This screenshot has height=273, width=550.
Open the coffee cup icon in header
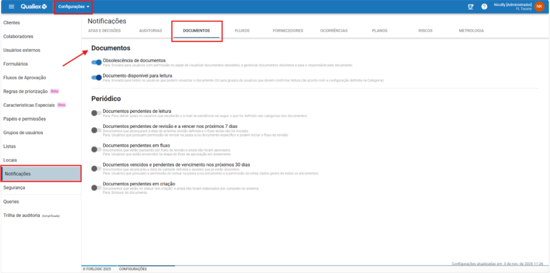pos(470,7)
